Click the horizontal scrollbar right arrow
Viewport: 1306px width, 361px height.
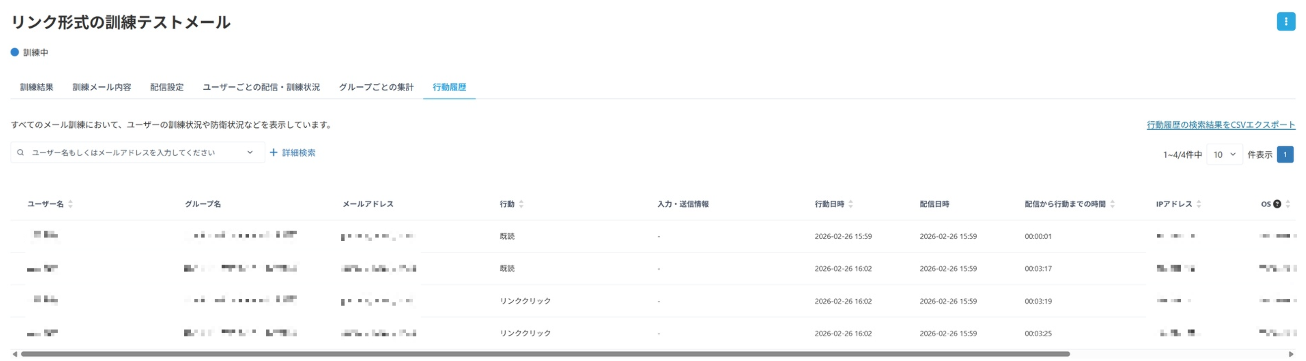pyautogui.click(x=1291, y=354)
